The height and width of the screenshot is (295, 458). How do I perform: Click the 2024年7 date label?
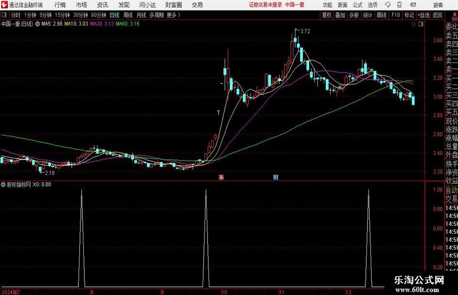(x=11, y=292)
